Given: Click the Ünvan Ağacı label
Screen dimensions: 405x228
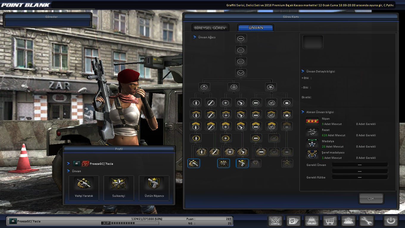Looking at the screenshot, I should (x=207, y=37).
